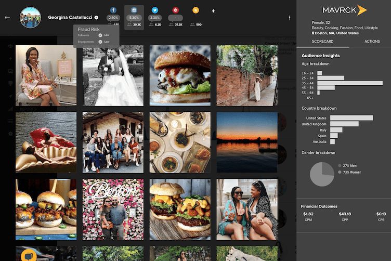Open the black-and-white wedding photo
The height and width of the screenshot is (261, 391).
pyautogui.click(x=113, y=75)
